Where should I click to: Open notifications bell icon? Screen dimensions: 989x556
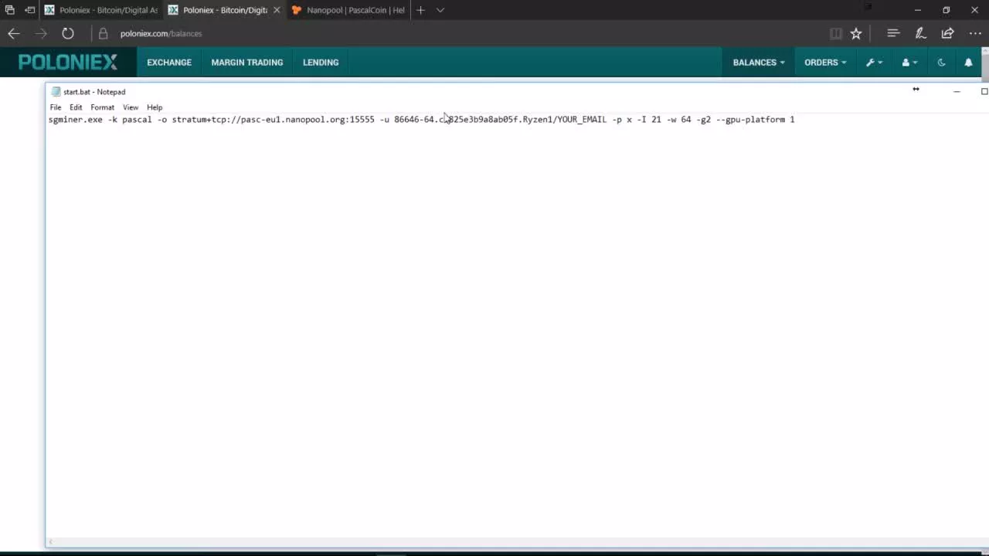[968, 63]
